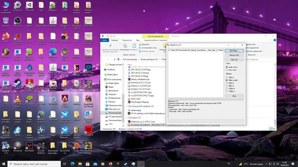Click Закрепить на панели быстрого доступа pin icon
The image size is (298, 167).
click(110, 45)
